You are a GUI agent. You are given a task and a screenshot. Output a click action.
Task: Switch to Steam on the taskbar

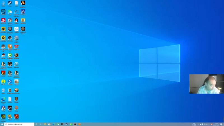click(x=66, y=124)
